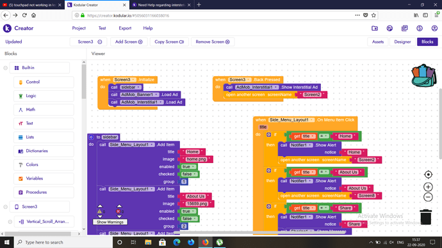442x248 pixels.
Task: Toggle the 'true' enabled value for Home
Action: 188,167
